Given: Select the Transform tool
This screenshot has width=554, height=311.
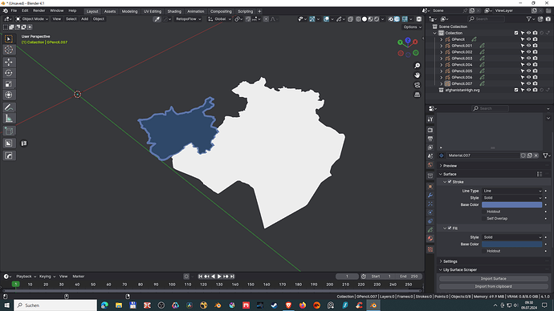Looking at the screenshot, I should click(x=9, y=95).
